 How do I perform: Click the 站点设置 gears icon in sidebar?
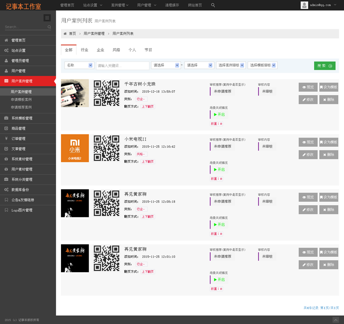point(6,50)
